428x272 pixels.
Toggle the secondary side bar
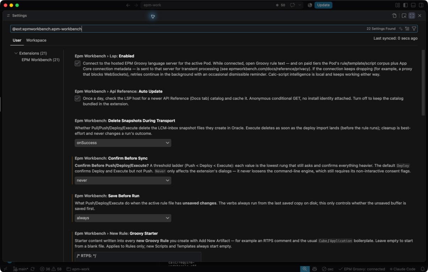(x=421, y=5)
